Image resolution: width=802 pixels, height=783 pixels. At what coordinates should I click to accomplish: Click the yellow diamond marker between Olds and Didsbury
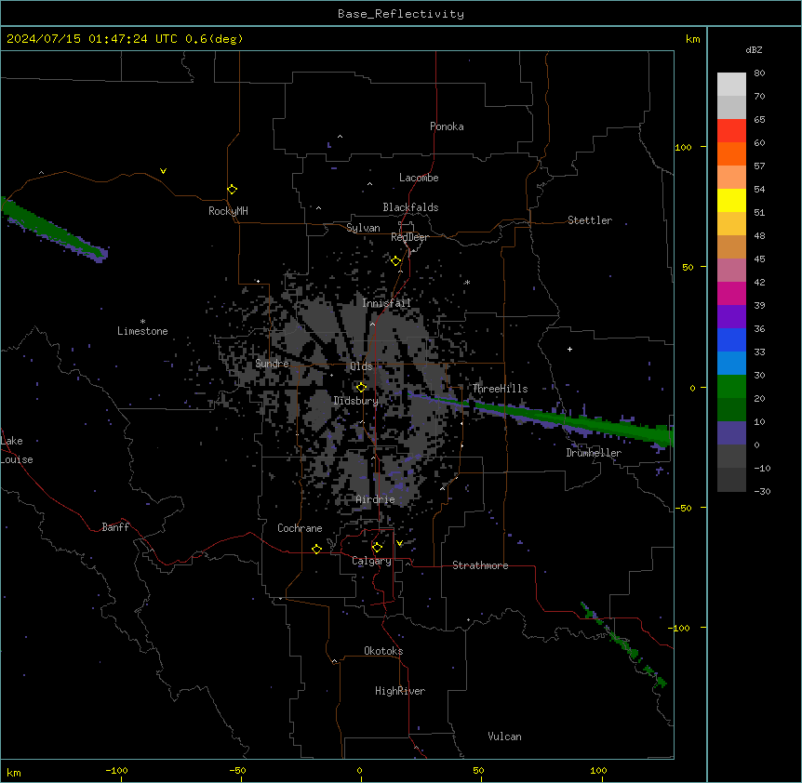(x=361, y=387)
